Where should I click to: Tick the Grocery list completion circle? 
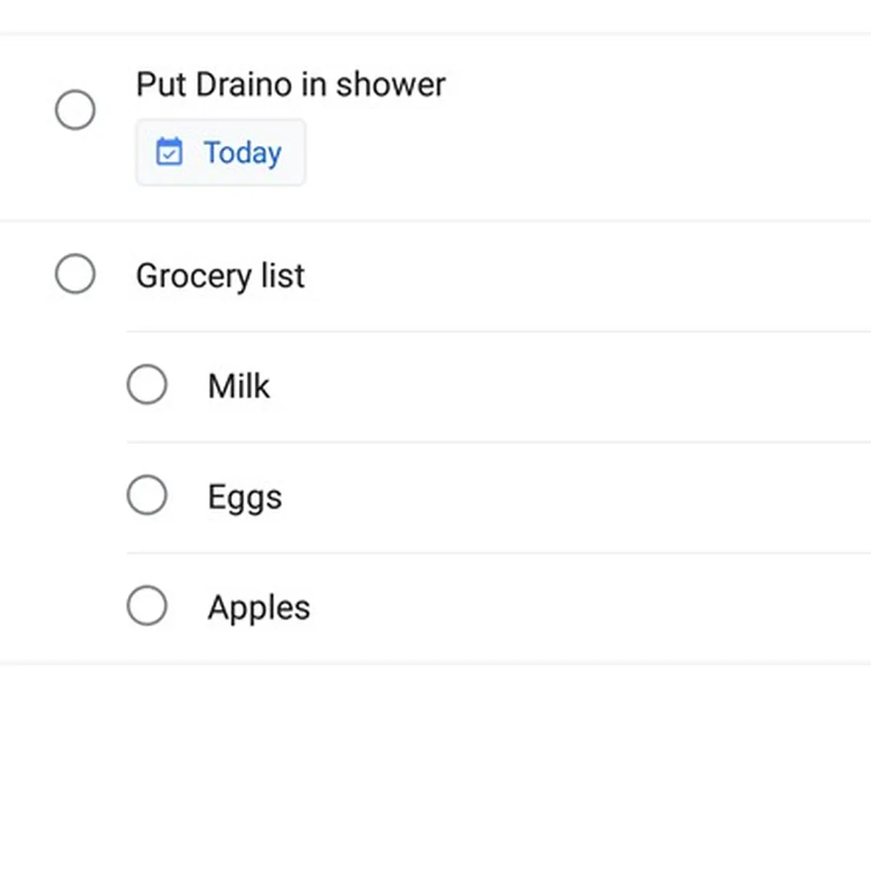click(75, 274)
